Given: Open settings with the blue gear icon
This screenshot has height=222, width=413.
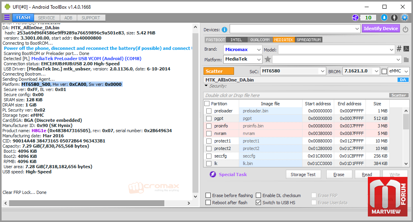Looking at the screenshot, I should coord(405,18).
